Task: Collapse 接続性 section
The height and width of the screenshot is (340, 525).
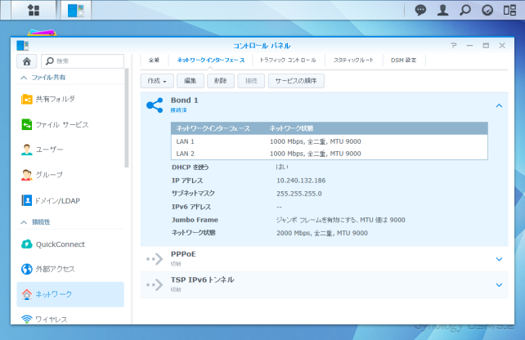Action: tap(24, 222)
